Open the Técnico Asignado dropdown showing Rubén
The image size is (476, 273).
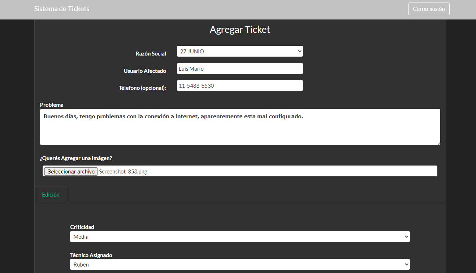(x=239, y=265)
